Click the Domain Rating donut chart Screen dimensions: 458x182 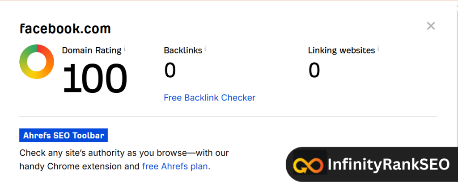pyautogui.click(x=37, y=62)
